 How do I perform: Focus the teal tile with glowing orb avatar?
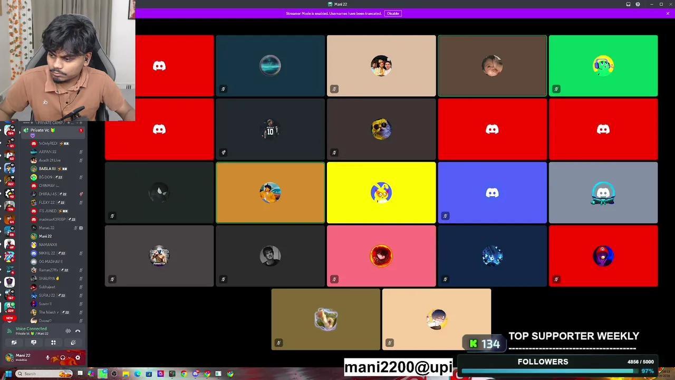click(x=270, y=66)
